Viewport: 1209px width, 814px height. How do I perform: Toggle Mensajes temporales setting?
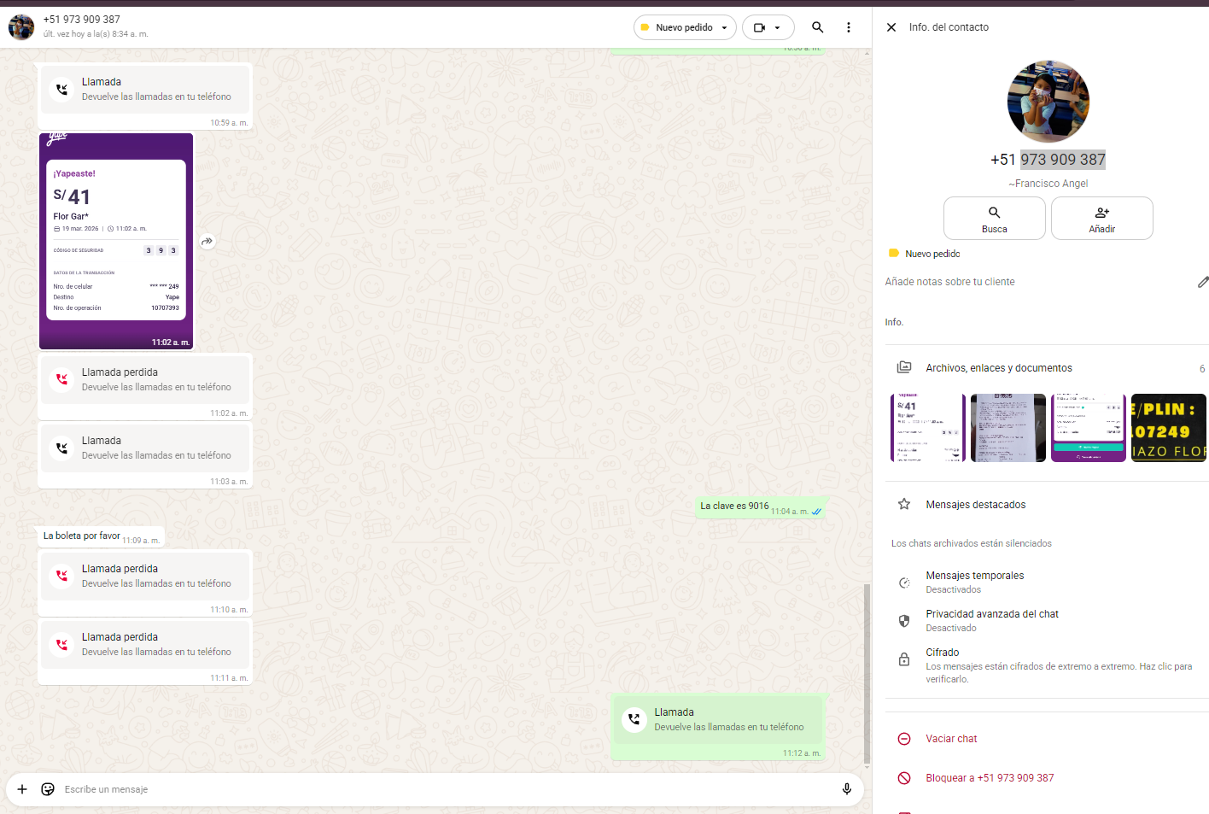[974, 582]
